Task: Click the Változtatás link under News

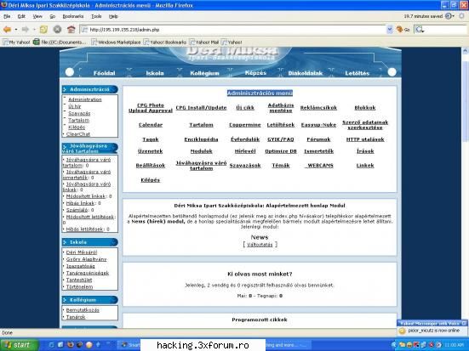Action: click(x=260, y=245)
